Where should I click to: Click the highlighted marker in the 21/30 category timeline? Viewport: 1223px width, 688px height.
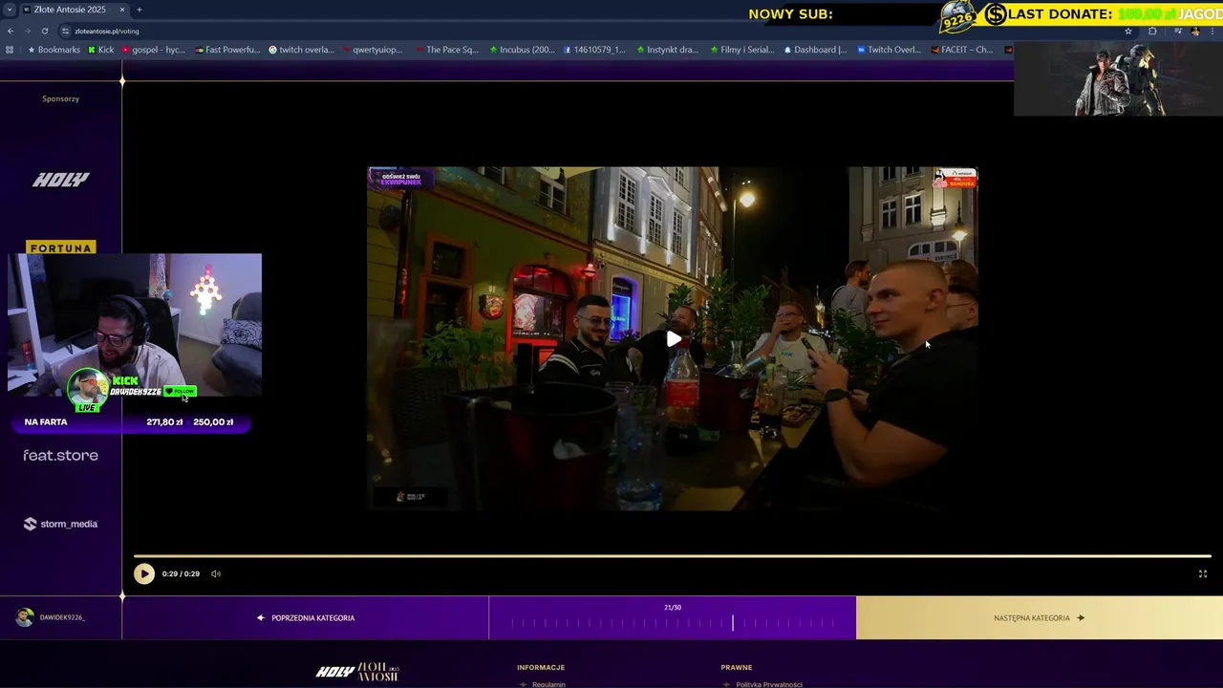pos(733,622)
